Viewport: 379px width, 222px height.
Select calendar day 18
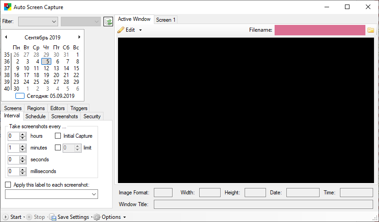36,75
